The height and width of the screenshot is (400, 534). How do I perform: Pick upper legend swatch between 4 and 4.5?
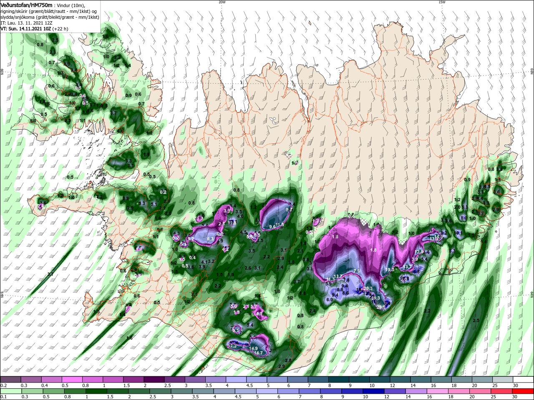click(x=236, y=380)
